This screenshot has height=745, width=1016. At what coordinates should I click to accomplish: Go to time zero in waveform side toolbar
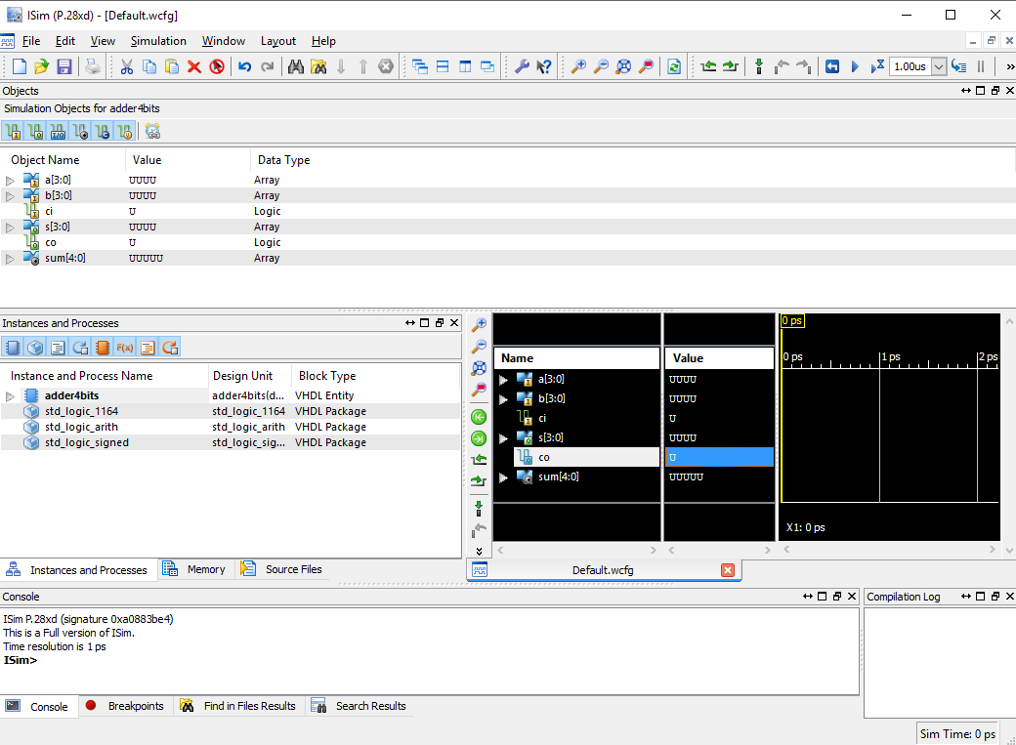click(x=479, y=417)
